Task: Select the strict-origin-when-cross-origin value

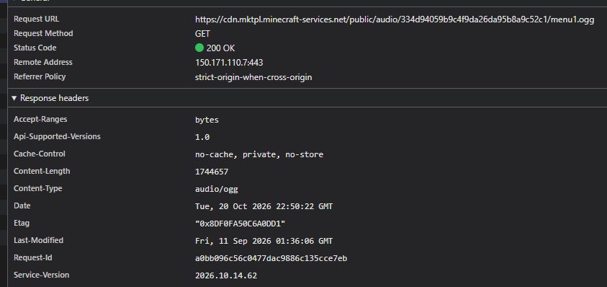Action: pyautogui.click(x=253, y=77)
